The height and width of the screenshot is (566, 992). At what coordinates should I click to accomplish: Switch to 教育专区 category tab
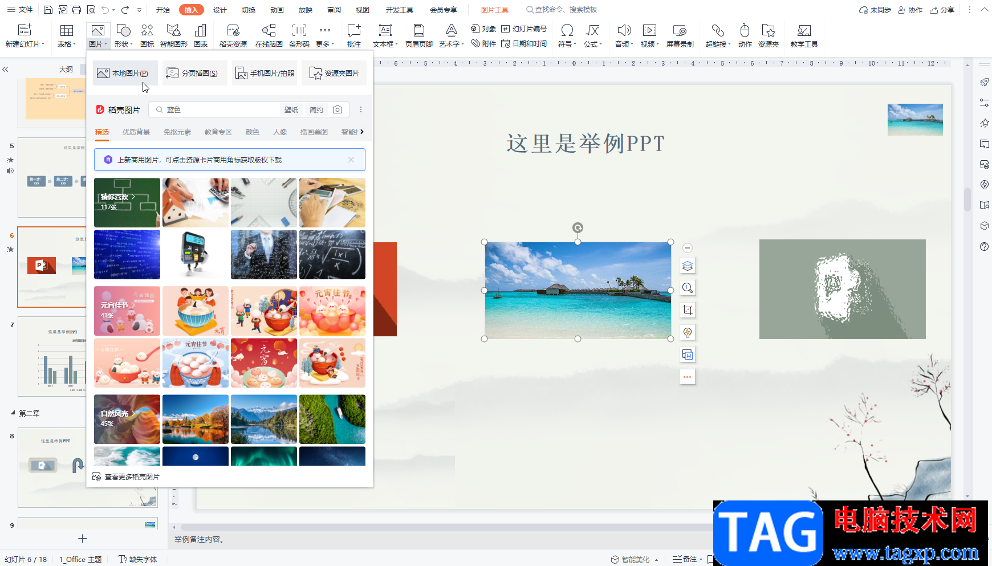click(218, 132)
